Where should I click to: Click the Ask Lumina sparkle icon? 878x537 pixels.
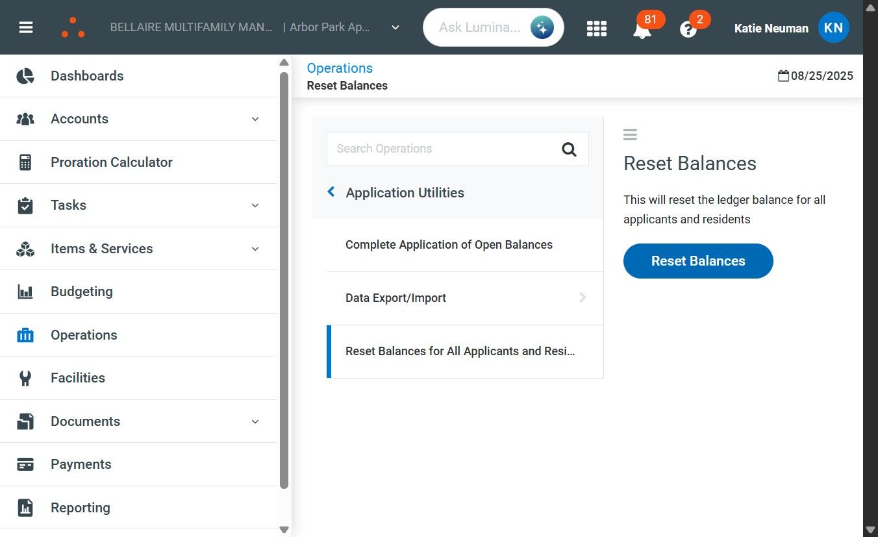coord(542,27)
